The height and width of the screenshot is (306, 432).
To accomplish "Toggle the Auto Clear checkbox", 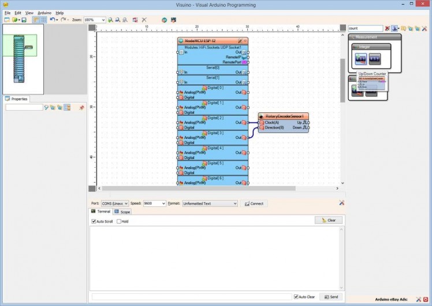I will point(296,297).
